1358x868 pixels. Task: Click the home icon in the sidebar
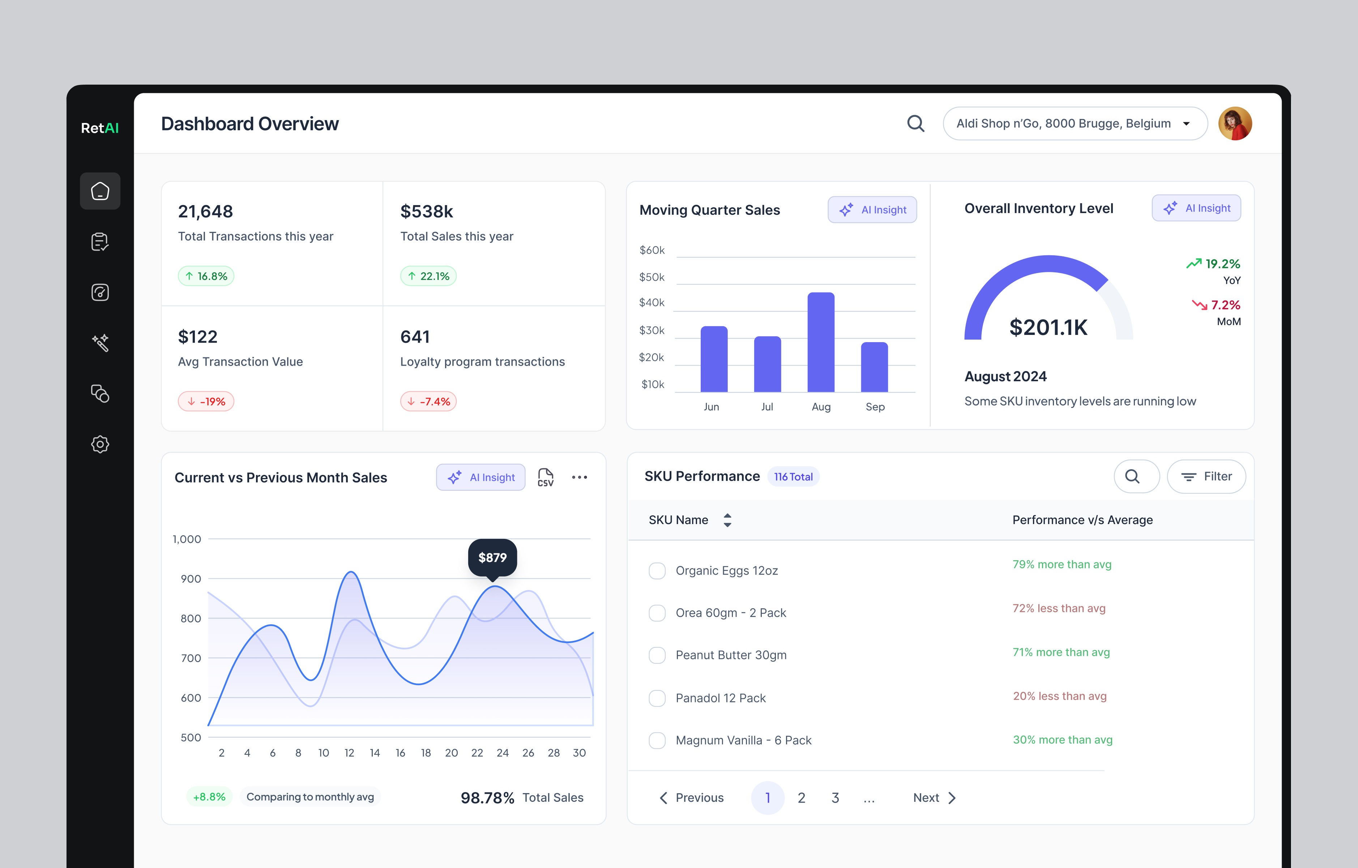(x=100, y=191)
